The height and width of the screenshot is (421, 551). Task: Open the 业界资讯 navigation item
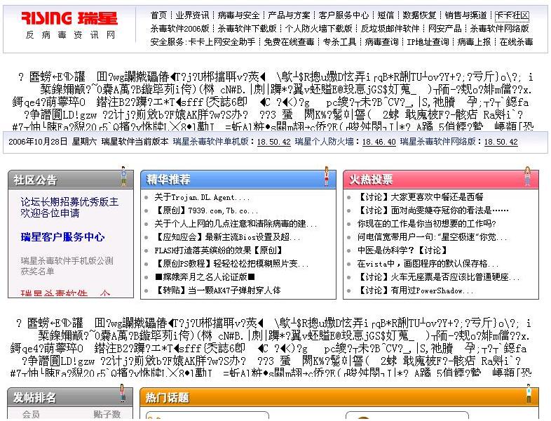point(192,15)
